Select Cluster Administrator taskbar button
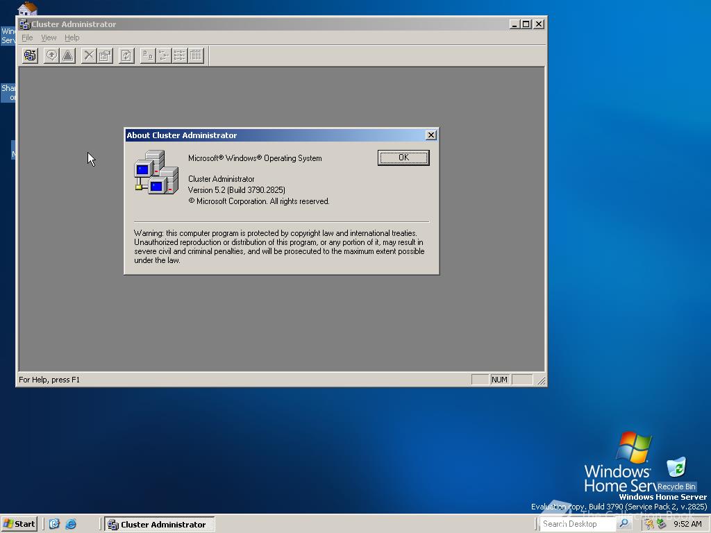Viewport: 711px width, 533px height. [160, 524]
